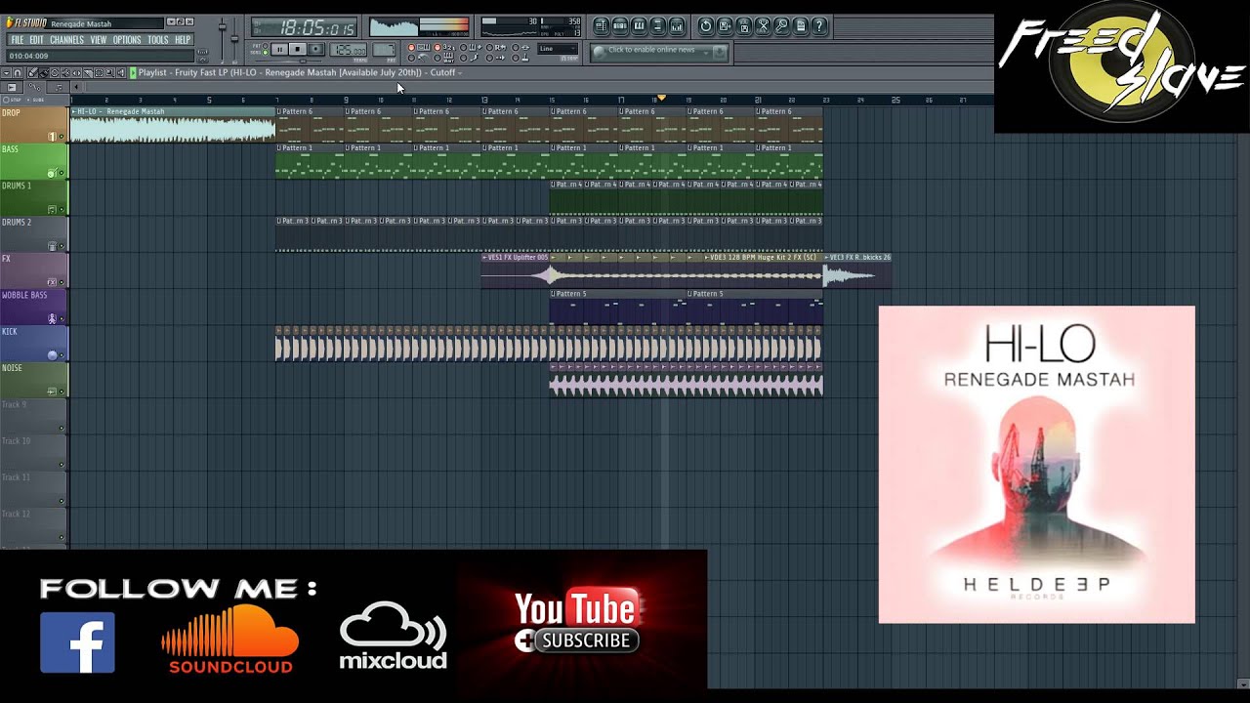Click the hint bar time 010:04:009

(101, 56)
